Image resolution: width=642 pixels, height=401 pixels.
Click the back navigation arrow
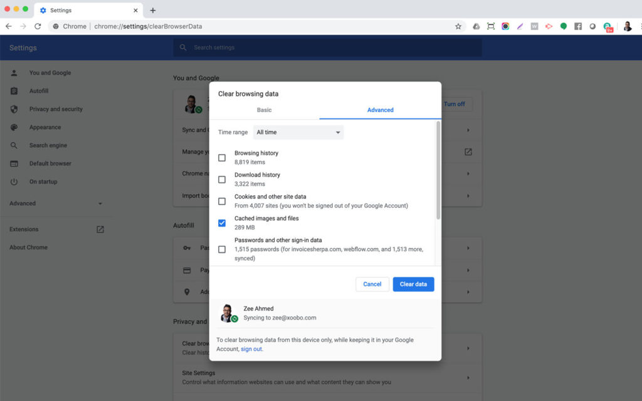coord(9,26)
